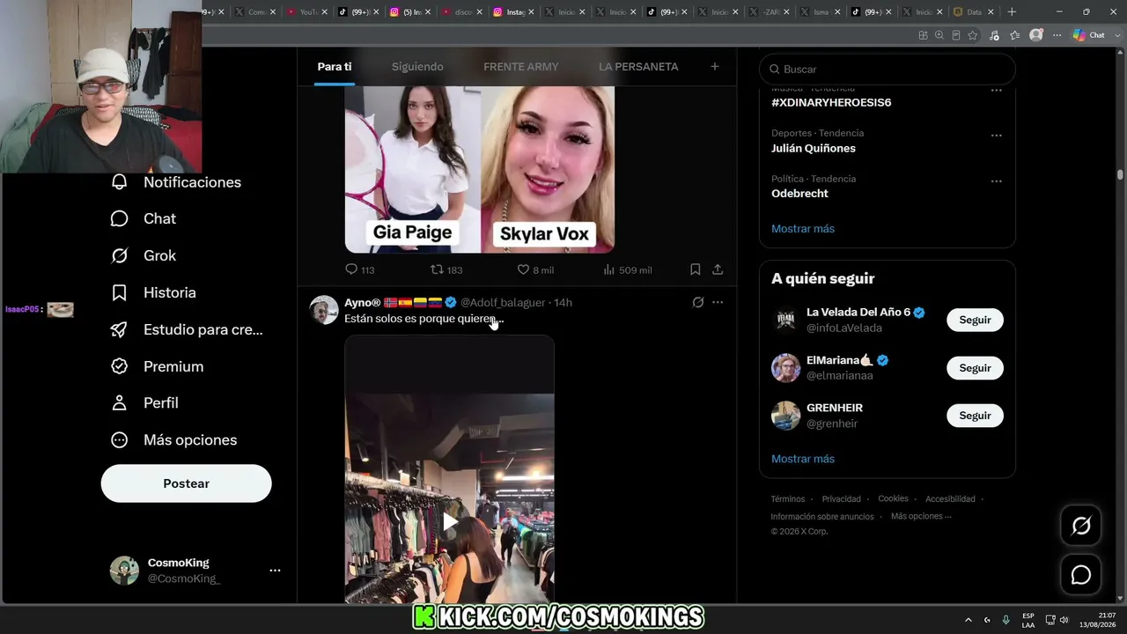Click the Postear button
This screenshot has width=1127, height=634.
coord(187,483)
